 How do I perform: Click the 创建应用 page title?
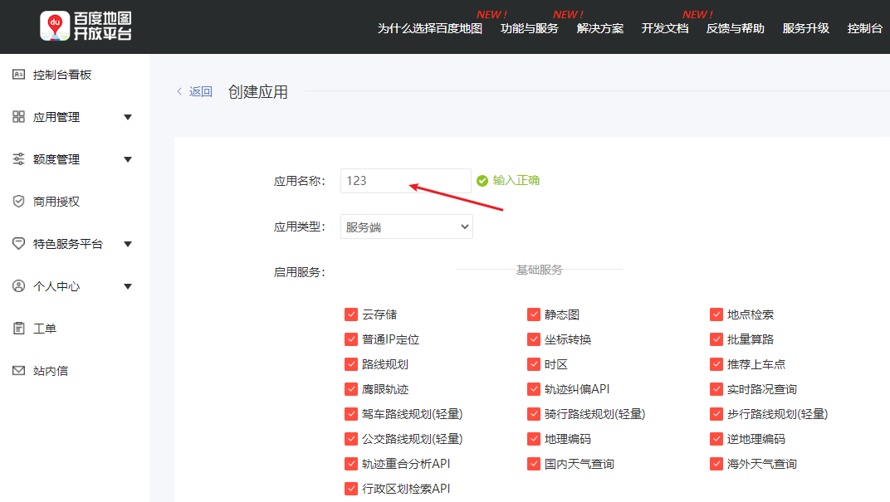[257, 91]
